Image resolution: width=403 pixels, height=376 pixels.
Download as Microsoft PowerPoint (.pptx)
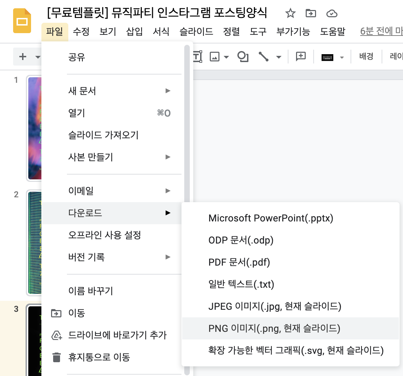291,218
